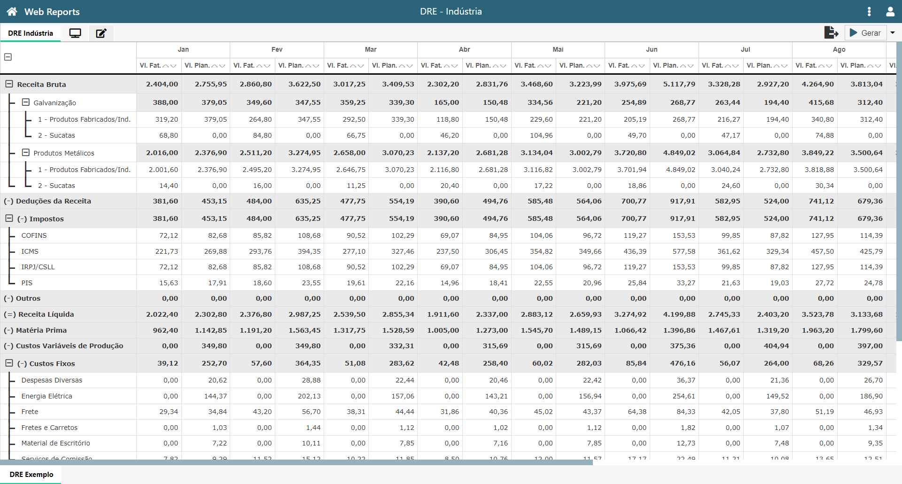Viewport: 902px width, 484px height.
Task: Click the Ago month column header
Action: pos(839,49)
